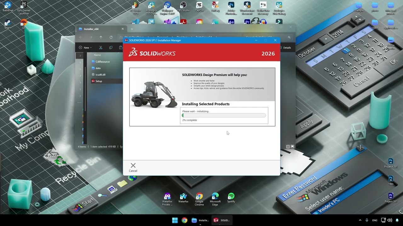Viewport: 403px width, 226px height.
Task: Open ExitLag desktop shortcut
Action: (215, 7)
